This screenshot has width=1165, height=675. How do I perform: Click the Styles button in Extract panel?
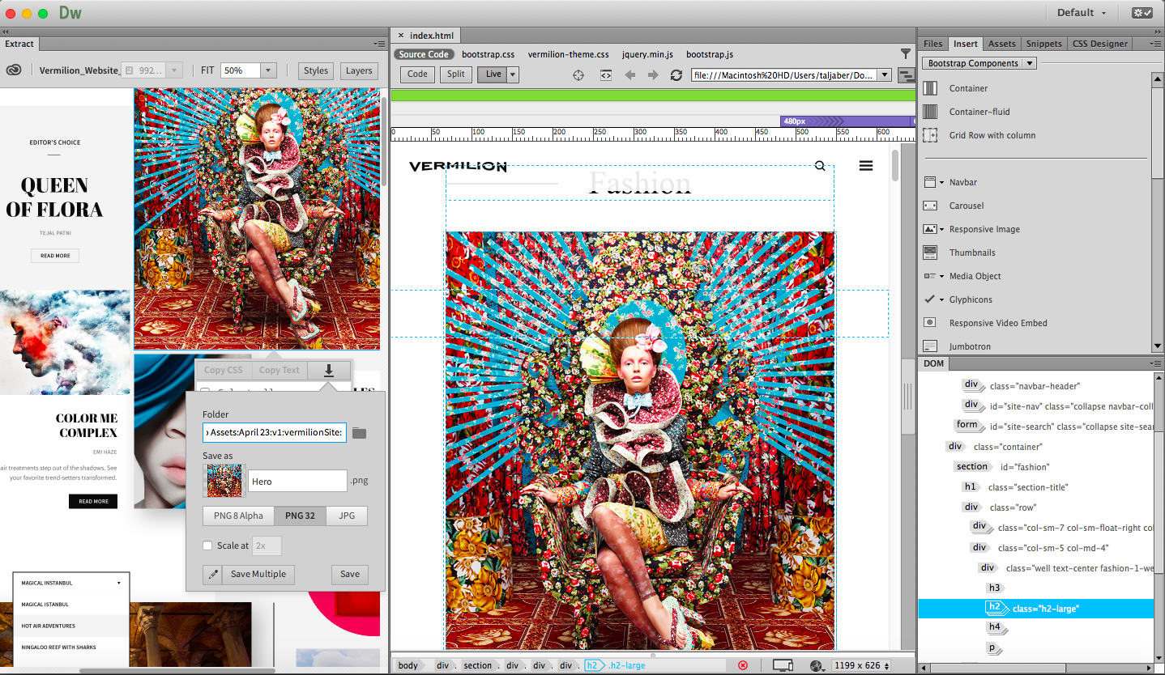coord(316,70)
